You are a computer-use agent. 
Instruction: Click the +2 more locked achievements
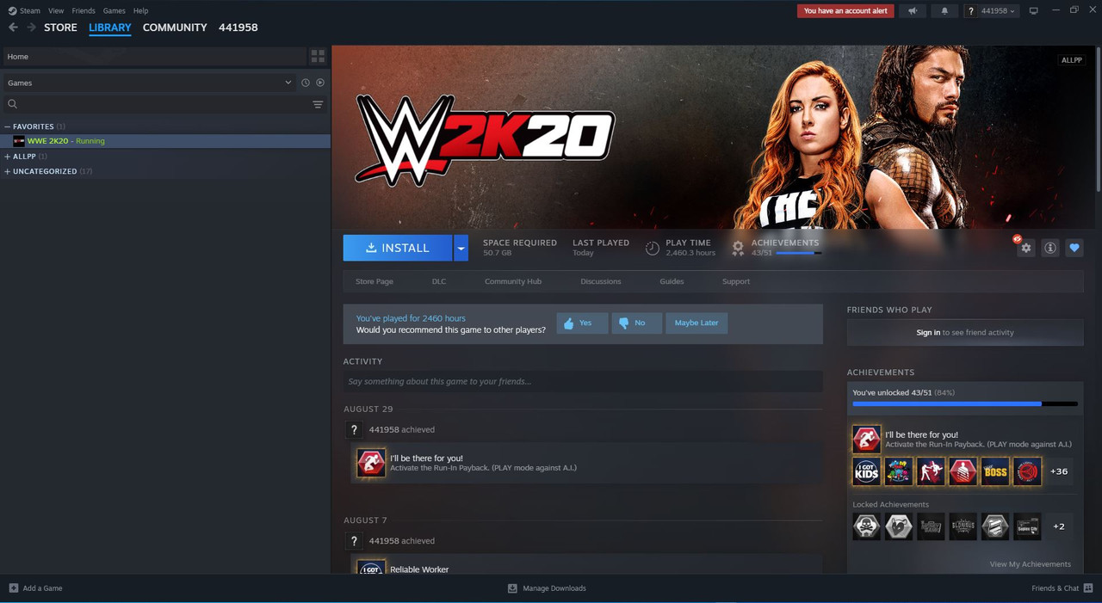click(x=1059, y=526)
